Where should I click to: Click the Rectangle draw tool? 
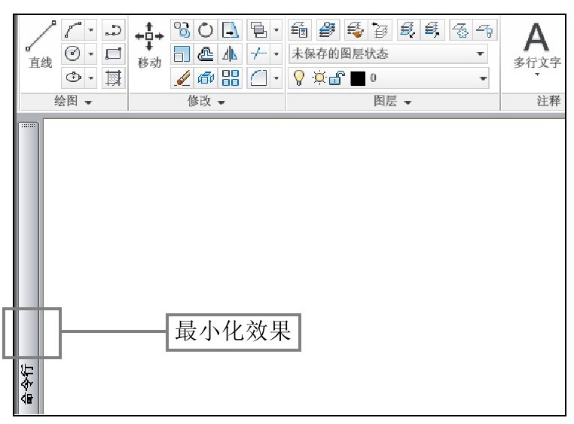click(x=113, y=54)
